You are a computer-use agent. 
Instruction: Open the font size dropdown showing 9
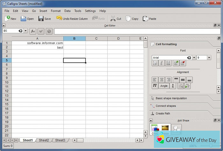(x=209, y=58)
